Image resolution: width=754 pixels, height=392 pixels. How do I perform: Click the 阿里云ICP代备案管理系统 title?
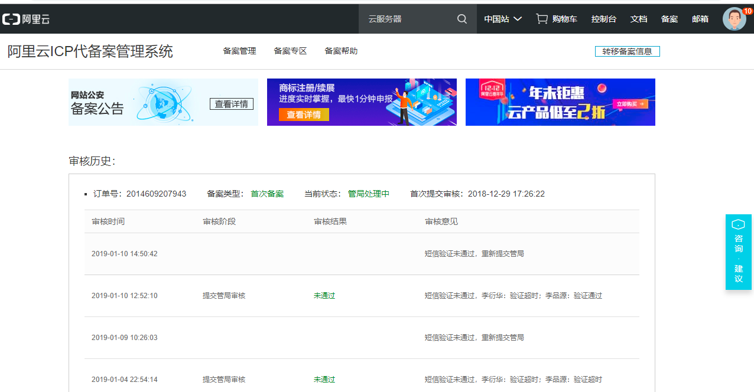pyautogui.click(x=90, y=51)
